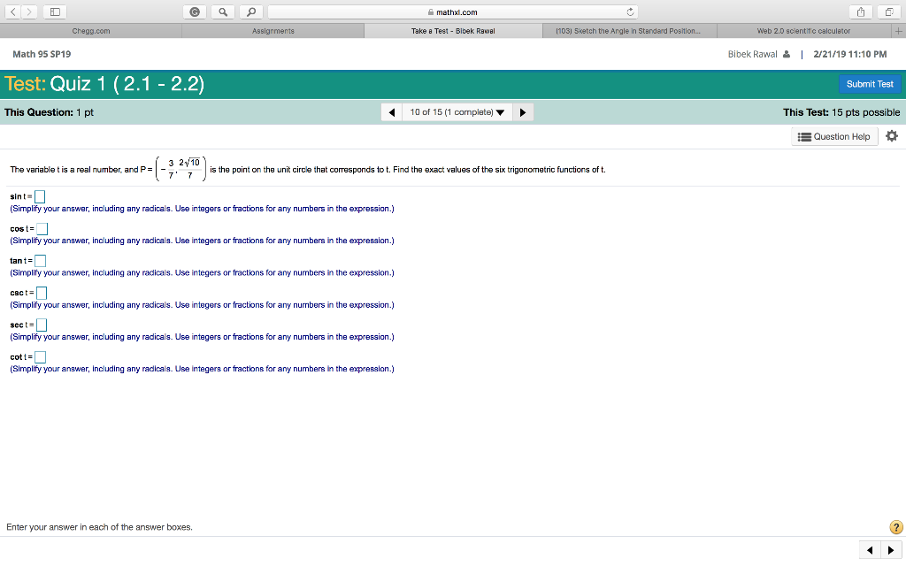Click the Math 95 SP19 course title
Screen dimensions: 906x566
42,54
